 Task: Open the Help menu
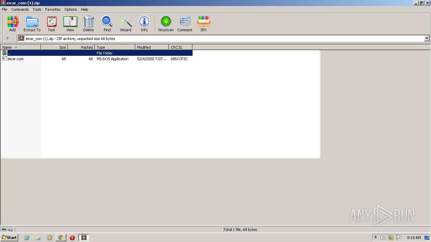click(x=85, y=9)
